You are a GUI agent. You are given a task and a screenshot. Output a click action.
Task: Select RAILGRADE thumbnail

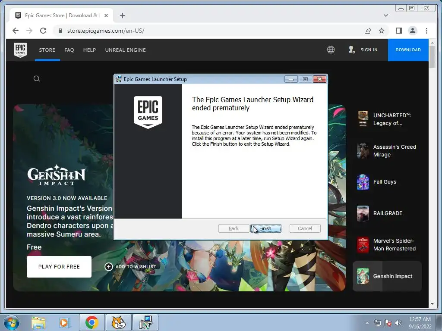tap(363, 213)
